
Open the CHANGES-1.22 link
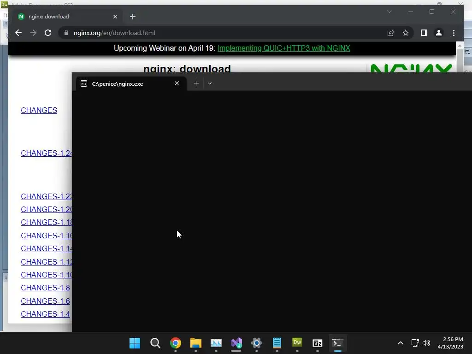click(47, 196)
